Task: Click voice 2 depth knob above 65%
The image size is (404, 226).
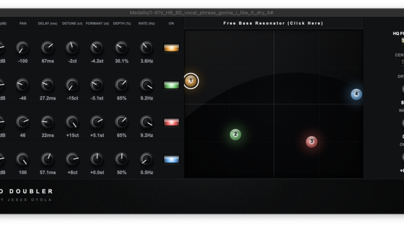Action: tap(122, 85)
